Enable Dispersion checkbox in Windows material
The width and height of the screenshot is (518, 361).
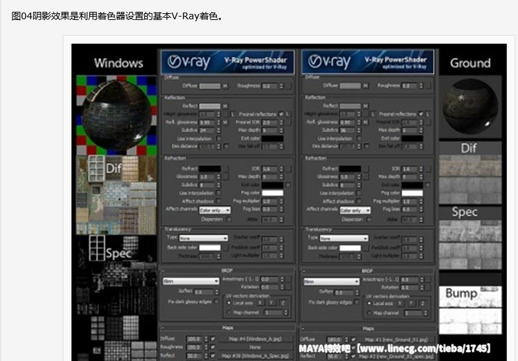pyautogui.click(x=229, y=219)
